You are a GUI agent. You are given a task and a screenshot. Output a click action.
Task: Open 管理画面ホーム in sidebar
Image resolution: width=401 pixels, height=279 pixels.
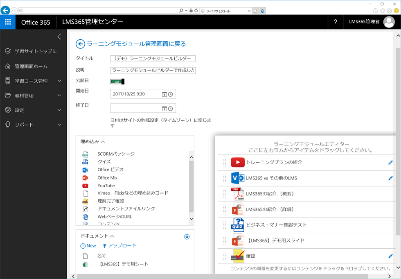31,66
